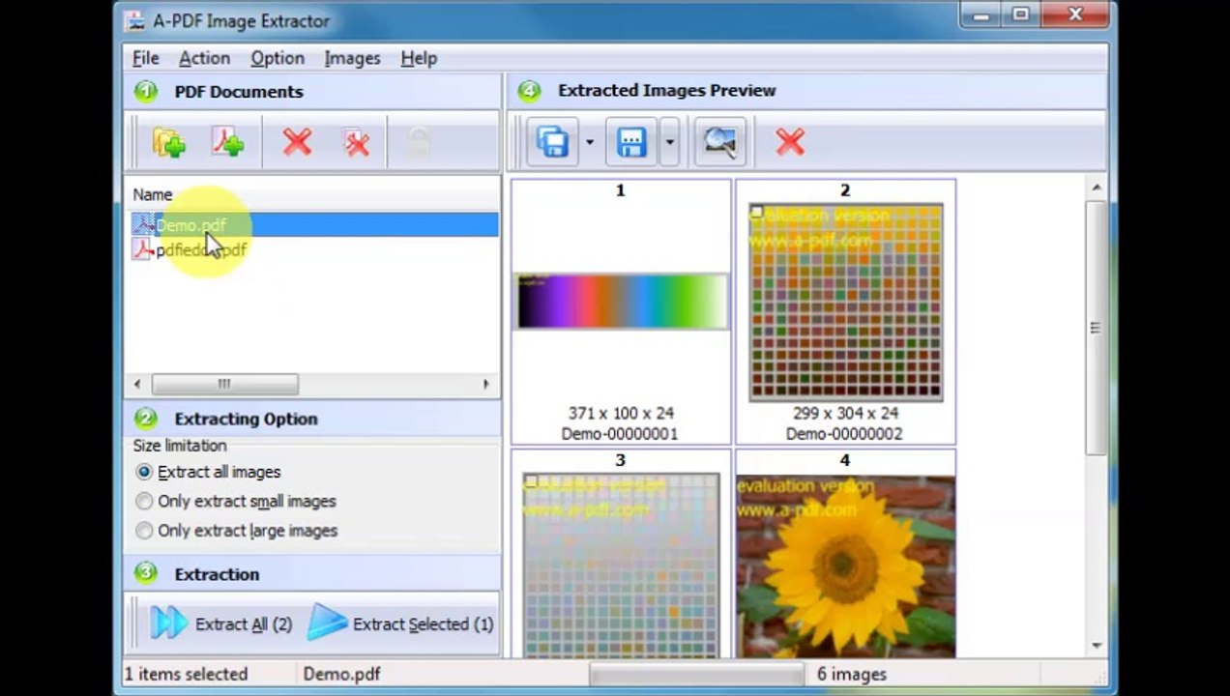This screenshot has width=1230, height=696.
Task: Click the save selected image floppy icon
Action: pos(631,142)
